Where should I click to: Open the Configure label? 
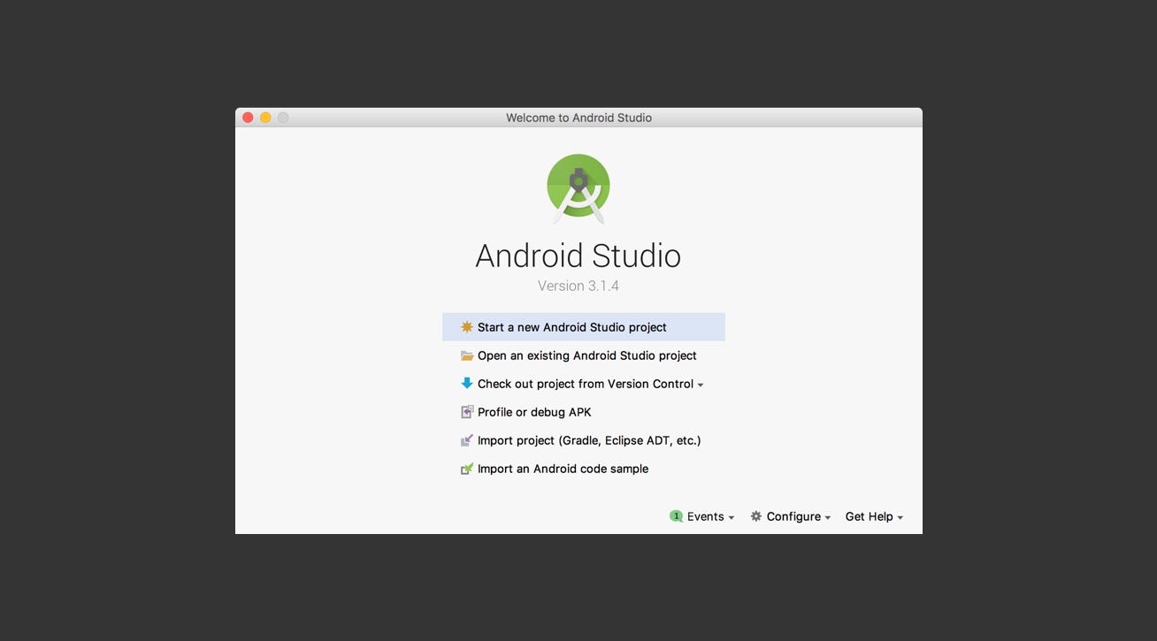pos(793,516)
